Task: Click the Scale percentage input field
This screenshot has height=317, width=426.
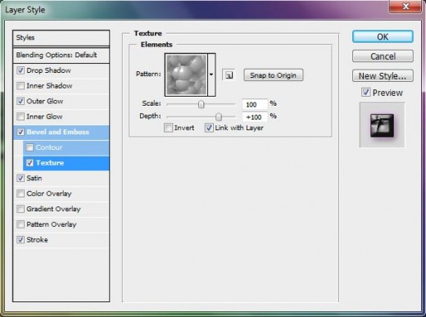Action: point(255,104)
